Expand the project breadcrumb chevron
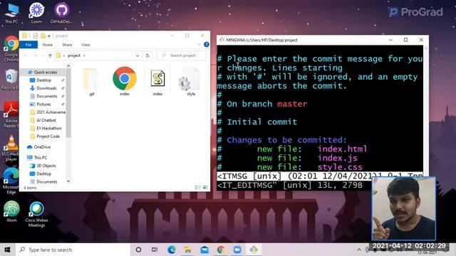456x256 pixels. (x=84, y=55)
